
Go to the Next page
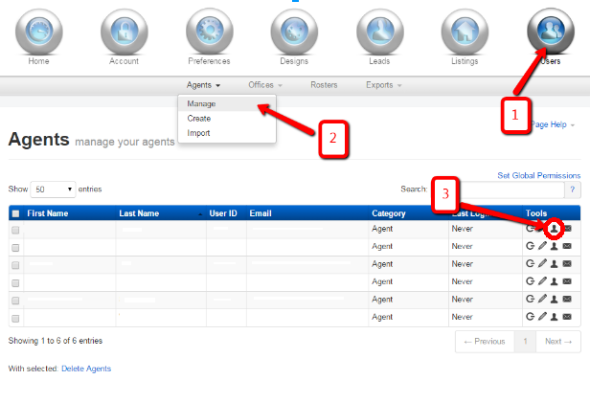(558, 342)
